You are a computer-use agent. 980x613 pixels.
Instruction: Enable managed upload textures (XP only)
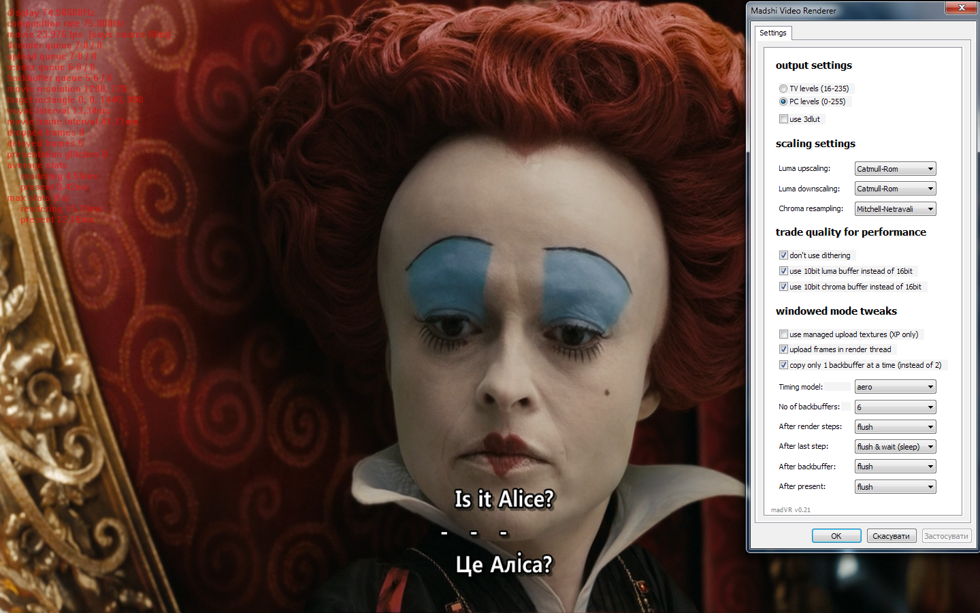click(x=783, y=334)
